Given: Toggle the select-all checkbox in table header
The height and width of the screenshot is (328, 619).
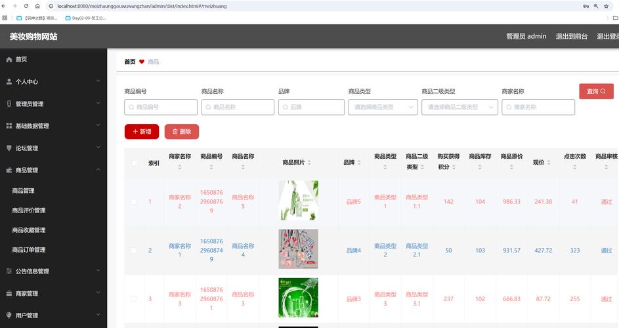Looking at the screenshot, I should click(x=134, y=163).
